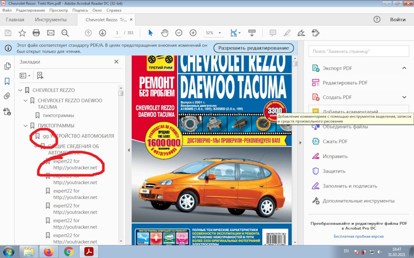Open the Page thumbnails panel icon
Screen dimensions: 414x258
(7, 66)
